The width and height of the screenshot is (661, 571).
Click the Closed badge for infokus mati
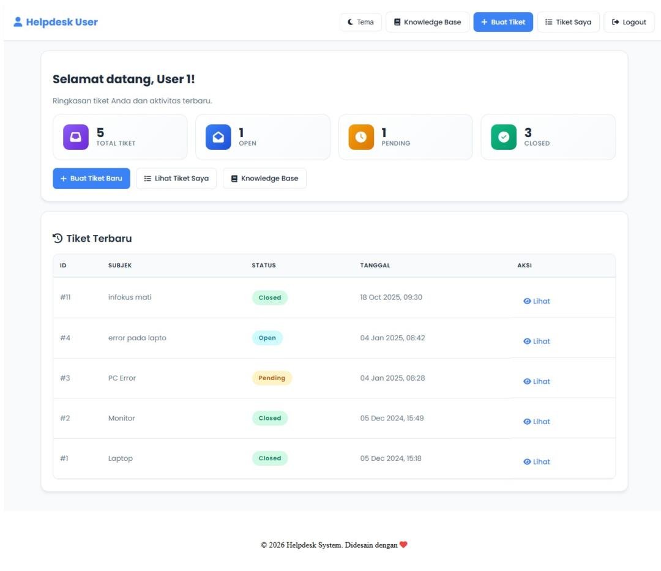pos(270,297)
